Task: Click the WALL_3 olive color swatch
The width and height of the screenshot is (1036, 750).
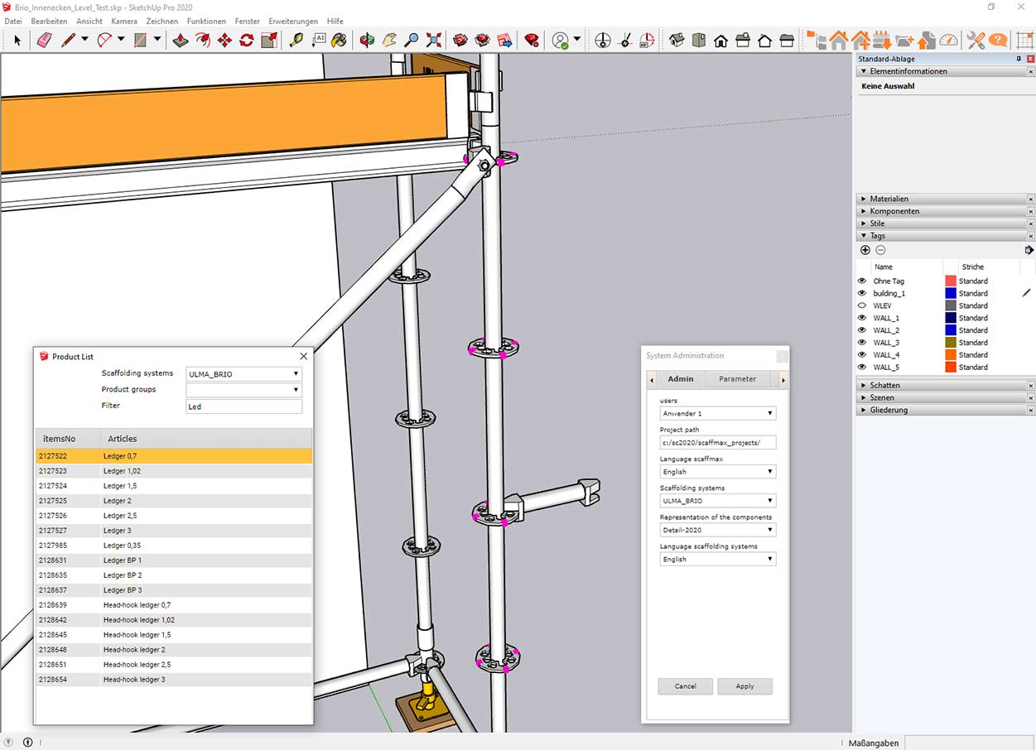Action: (x=951, y=343)
